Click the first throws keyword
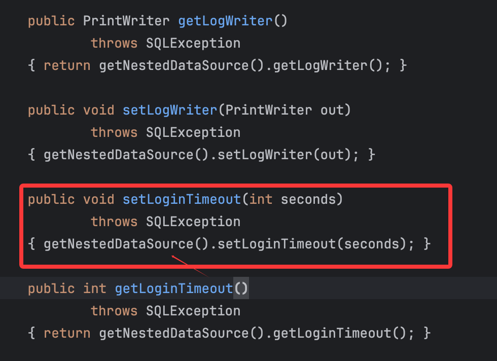The width and height of the screenshot is (497, 361). pyautogui.click(x=114, y=44)
